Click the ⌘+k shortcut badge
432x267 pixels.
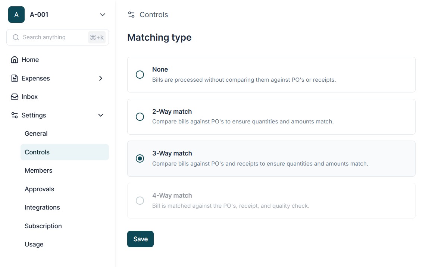[x=97, y=37]
